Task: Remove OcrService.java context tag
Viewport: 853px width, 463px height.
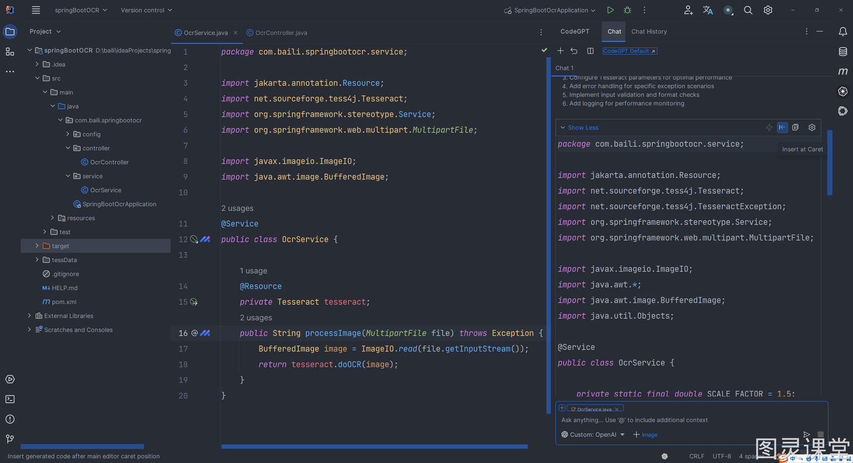Action: click(617, 409)
